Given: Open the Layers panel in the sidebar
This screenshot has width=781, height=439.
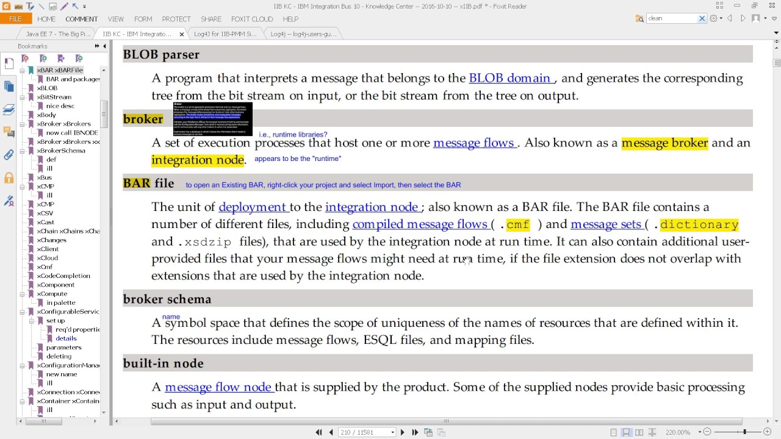Looking at the screenshot, I should click(9, 110).
